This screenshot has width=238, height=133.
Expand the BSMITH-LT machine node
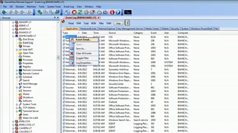pos(13,29)
